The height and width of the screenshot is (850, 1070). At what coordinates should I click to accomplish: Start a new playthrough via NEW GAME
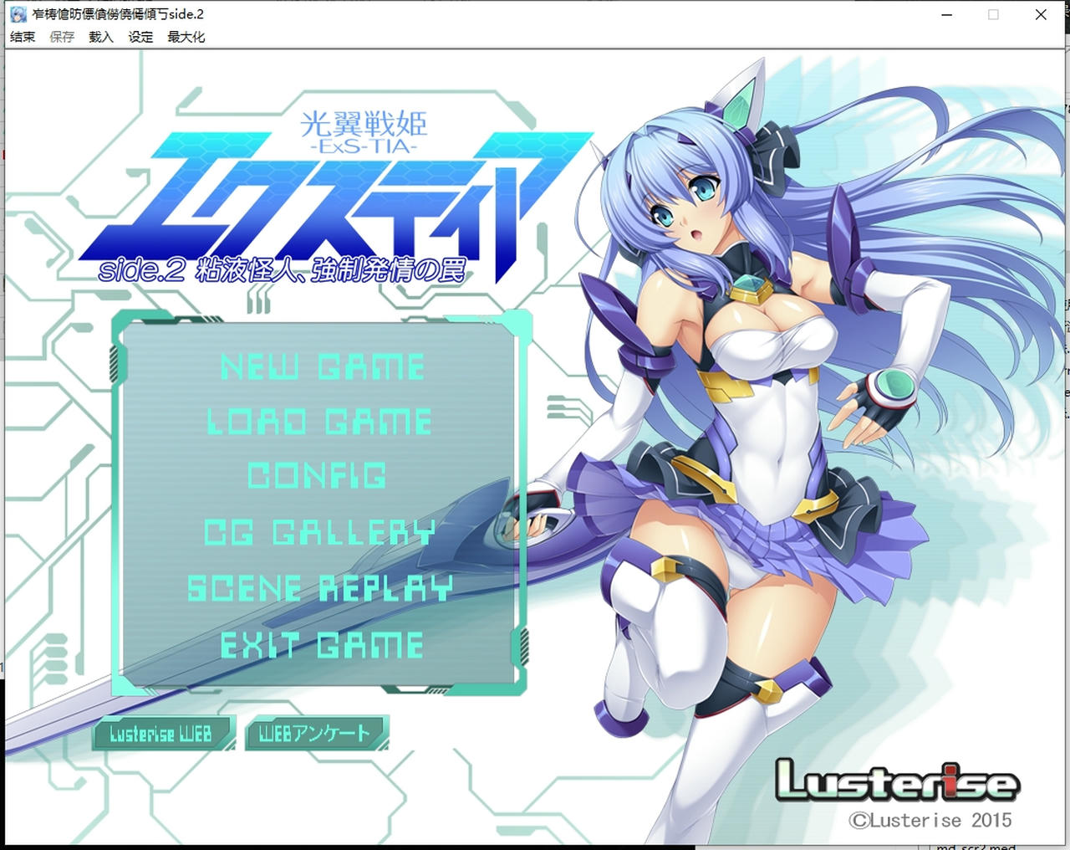[x=323, y=366]
